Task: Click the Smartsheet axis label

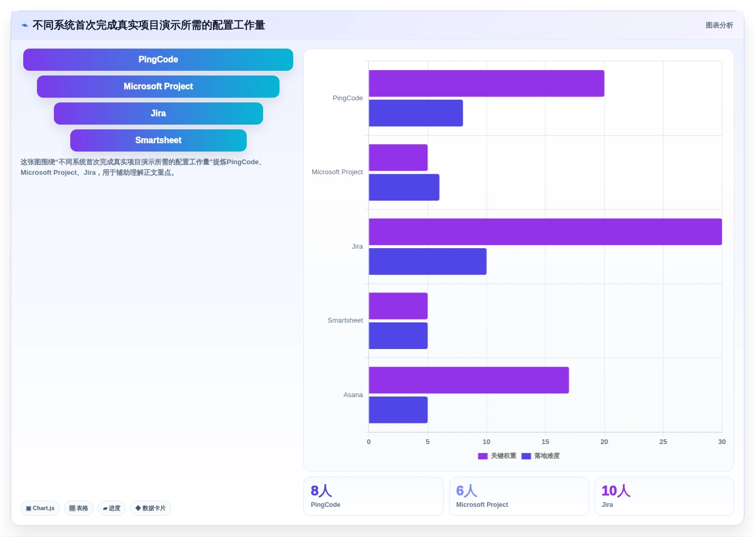Action: coord(345,321)
